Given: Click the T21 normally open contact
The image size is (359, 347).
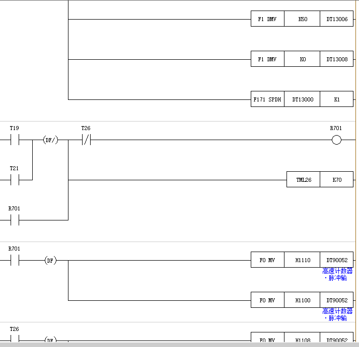Looking at the screenshot, I should click(15, 180).
